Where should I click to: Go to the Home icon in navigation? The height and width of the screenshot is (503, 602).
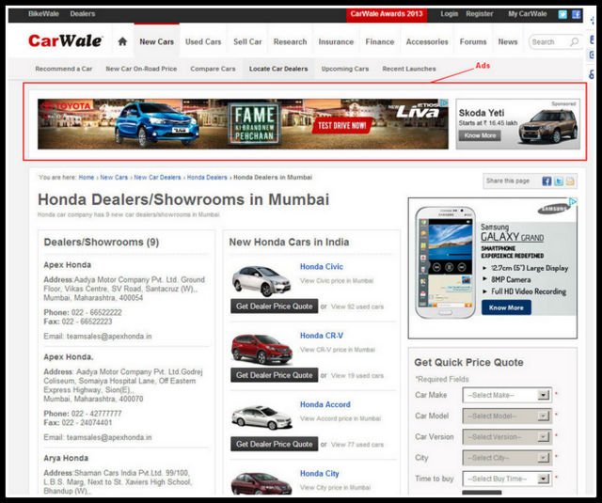(x=122, y=41)
